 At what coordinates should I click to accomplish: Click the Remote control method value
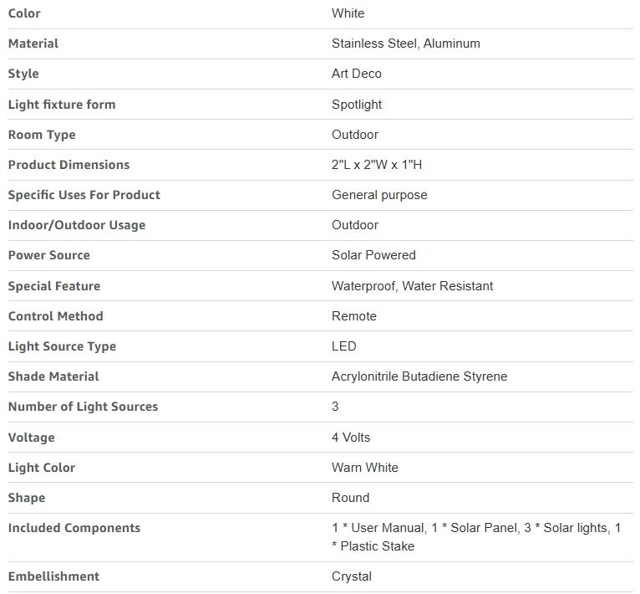click(354, 316)
